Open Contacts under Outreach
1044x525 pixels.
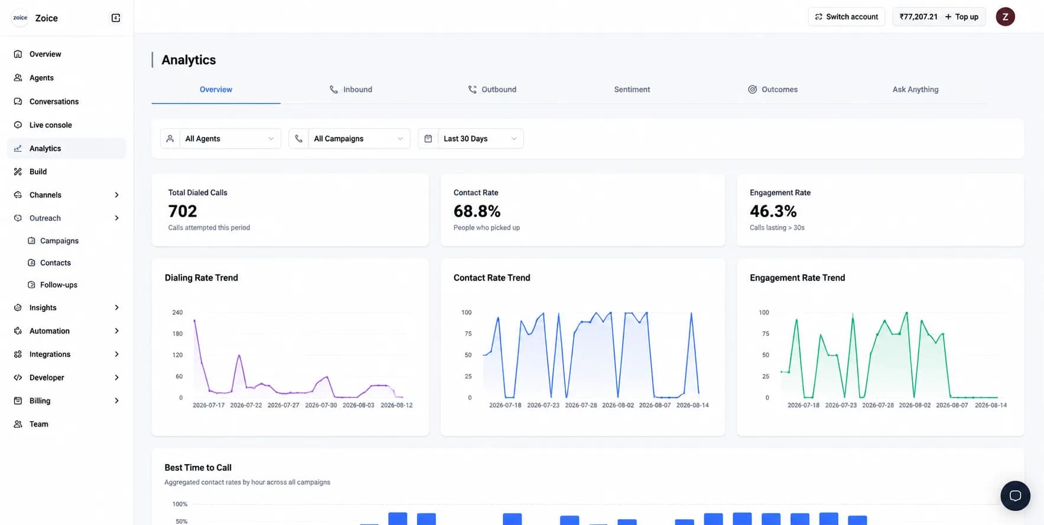click(x=55, y=262)
